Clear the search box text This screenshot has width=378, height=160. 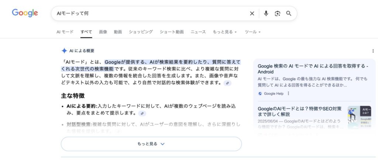(252, 14)
